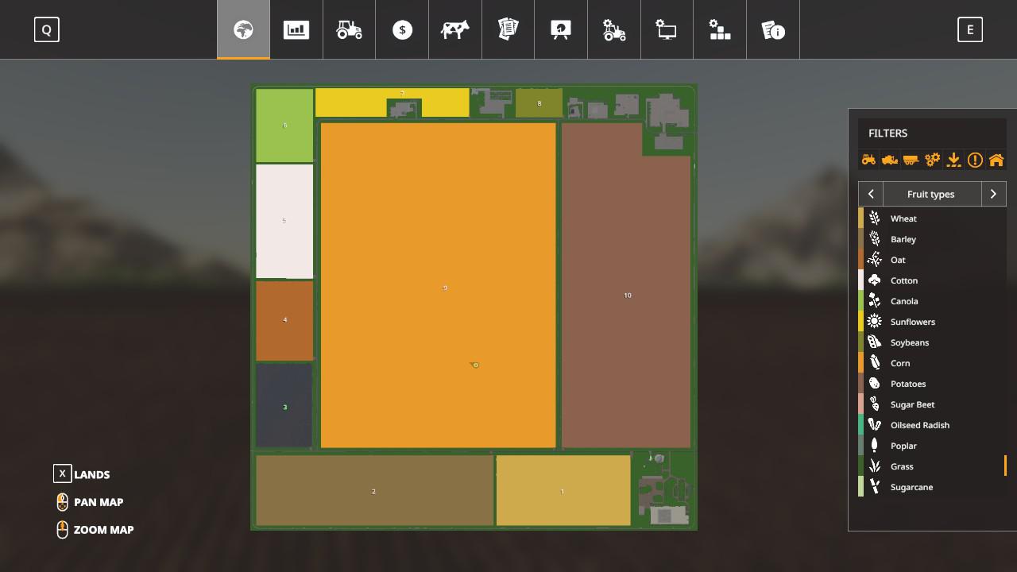Open the Contracts documents tab
Screen dimensions: 1017x572
point(508,30)
